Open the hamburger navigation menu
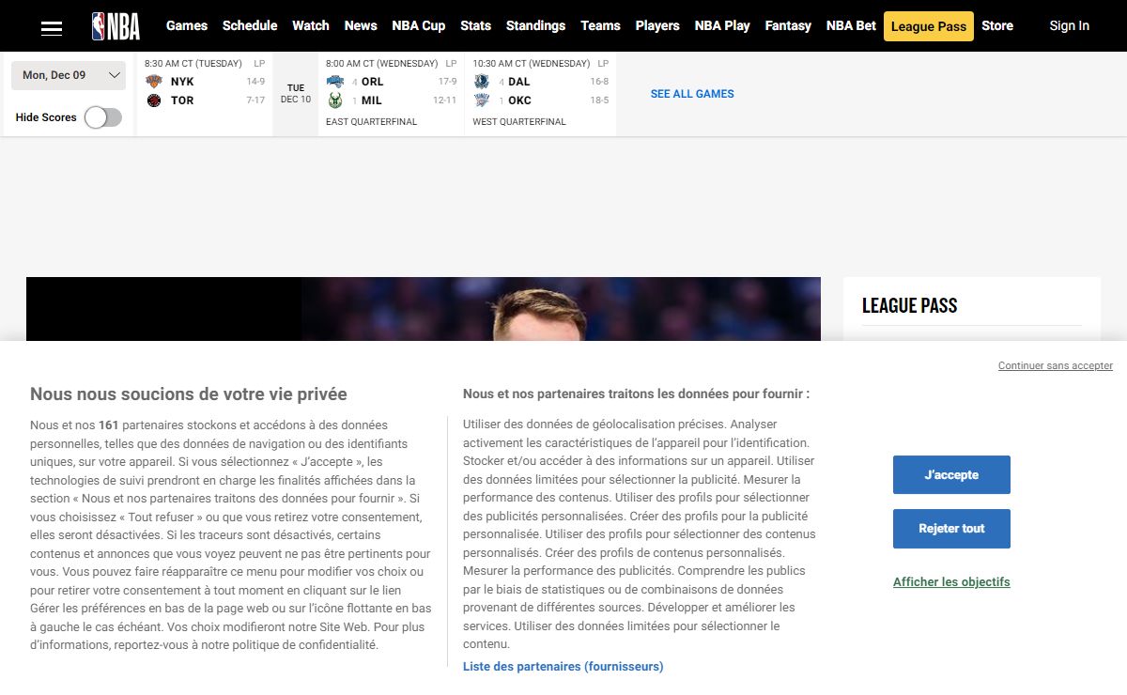 (x=52, y=28)
